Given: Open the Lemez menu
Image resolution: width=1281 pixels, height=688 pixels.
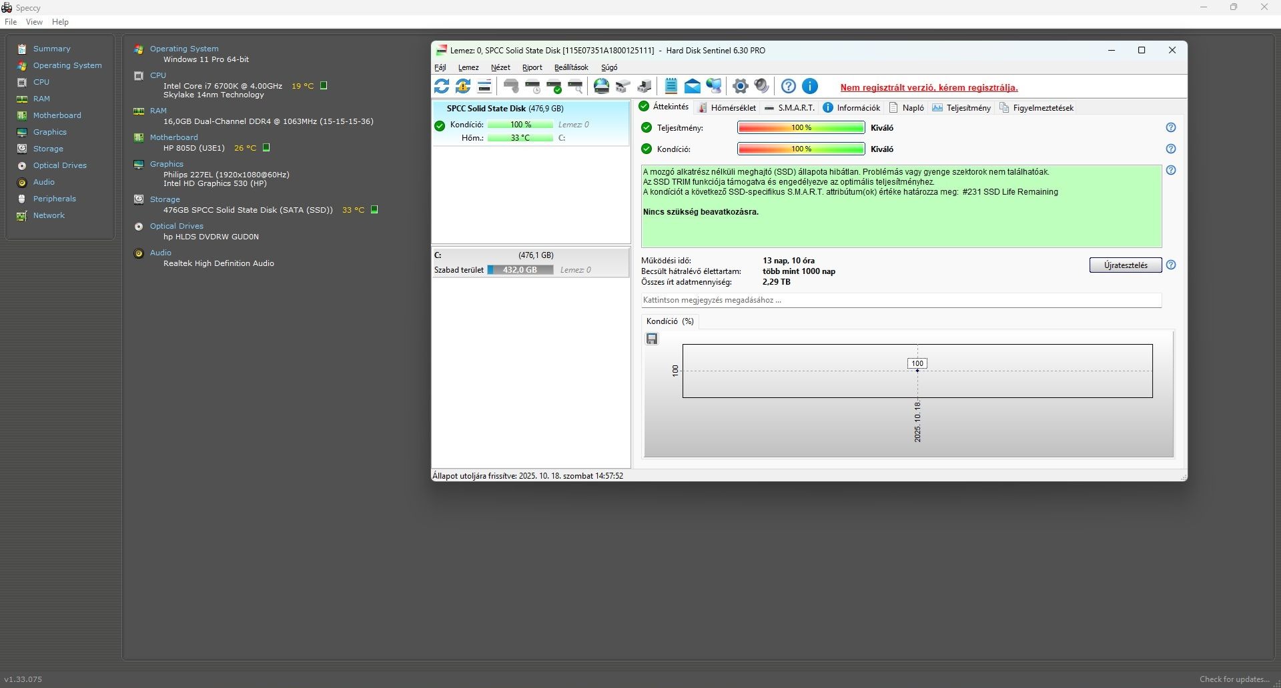Looking at the screenshot, I should click(x=468, y=67).
